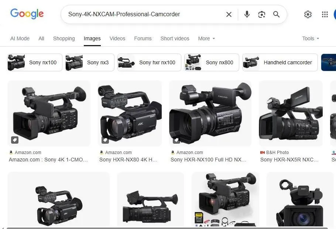This screenshot has width=336, height=229.
Task: Open Google Lens image search icon
Action: (262, 14)
